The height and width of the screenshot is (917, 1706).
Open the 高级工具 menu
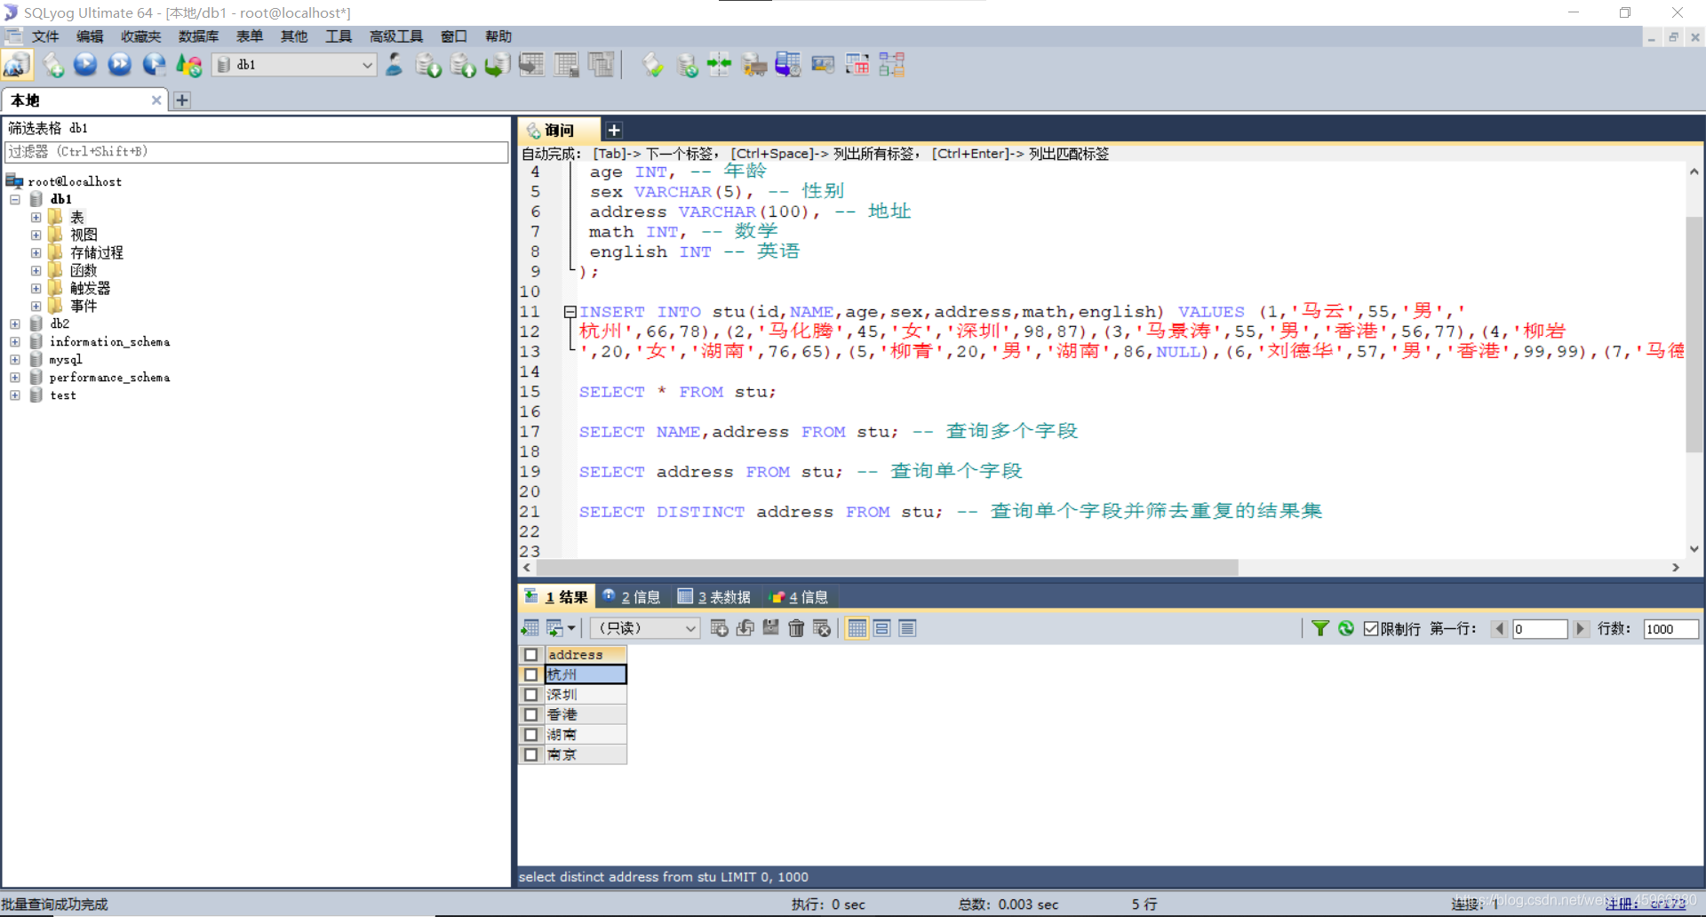[396, 36]
